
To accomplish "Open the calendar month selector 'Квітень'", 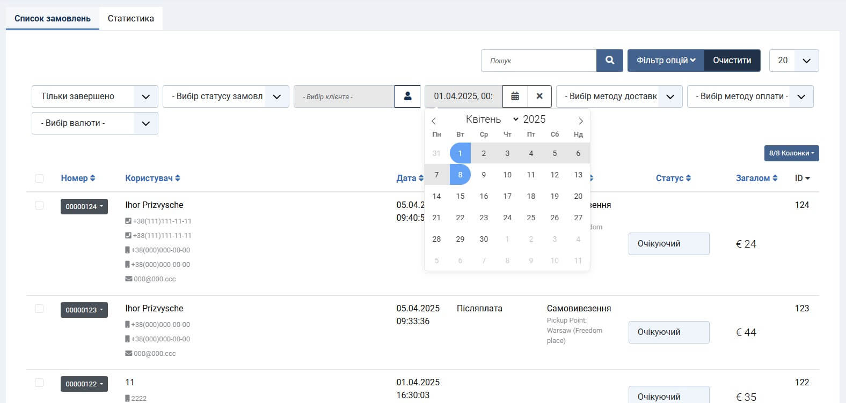I will pos(491,120).
